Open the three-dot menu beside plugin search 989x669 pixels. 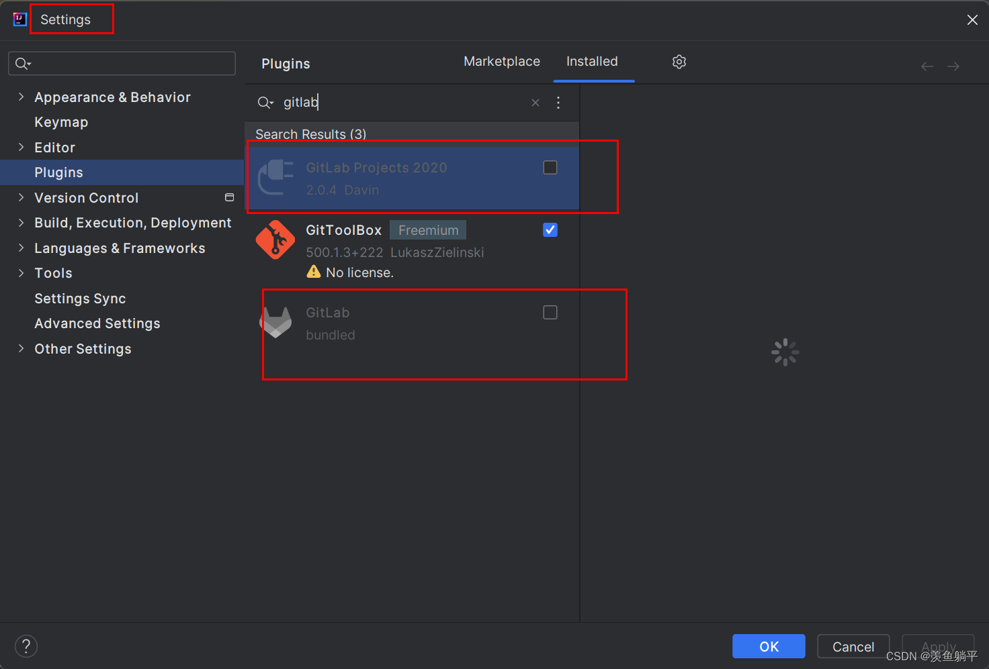558,102
